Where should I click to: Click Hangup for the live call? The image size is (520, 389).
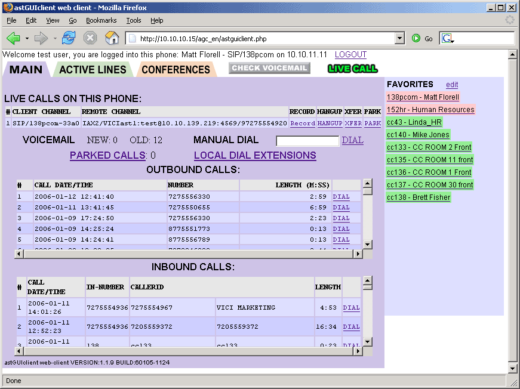tap(330, 123)
